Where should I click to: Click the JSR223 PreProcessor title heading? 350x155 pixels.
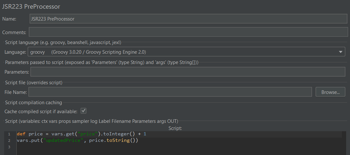[31, 7]
